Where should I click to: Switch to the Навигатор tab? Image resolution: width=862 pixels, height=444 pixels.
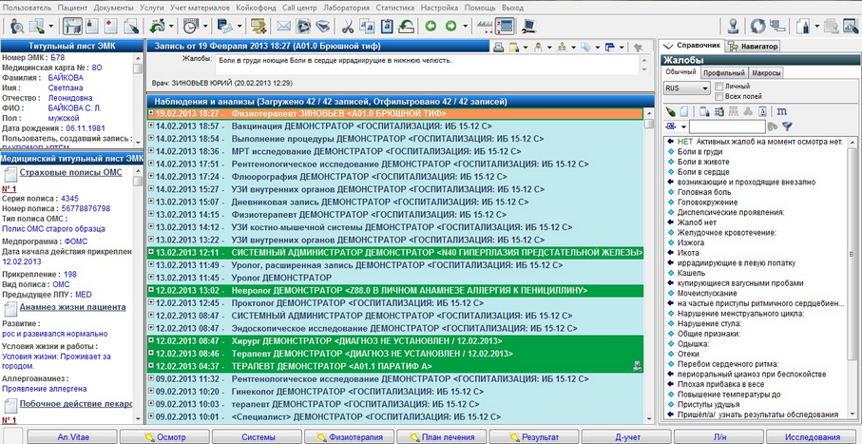coord(752,47)
